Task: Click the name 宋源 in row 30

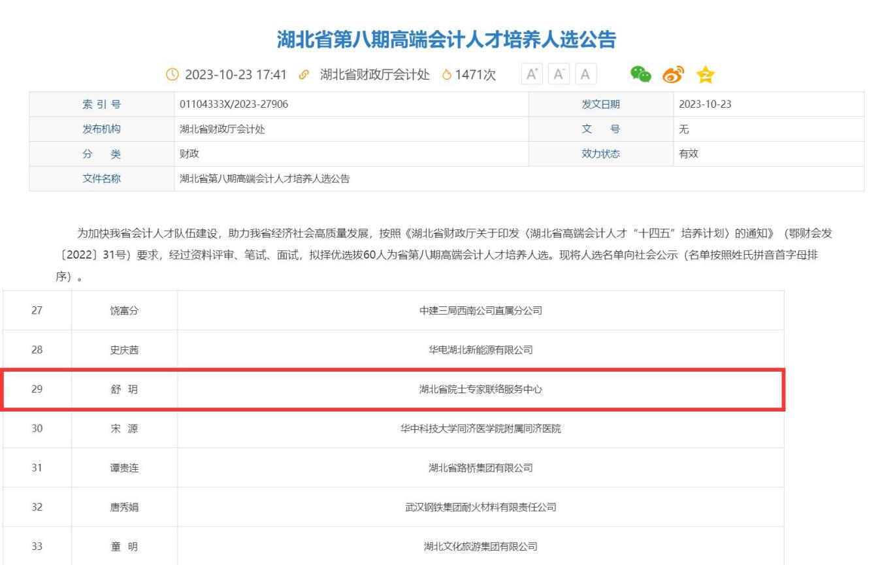Action: [x=124, y=429]
